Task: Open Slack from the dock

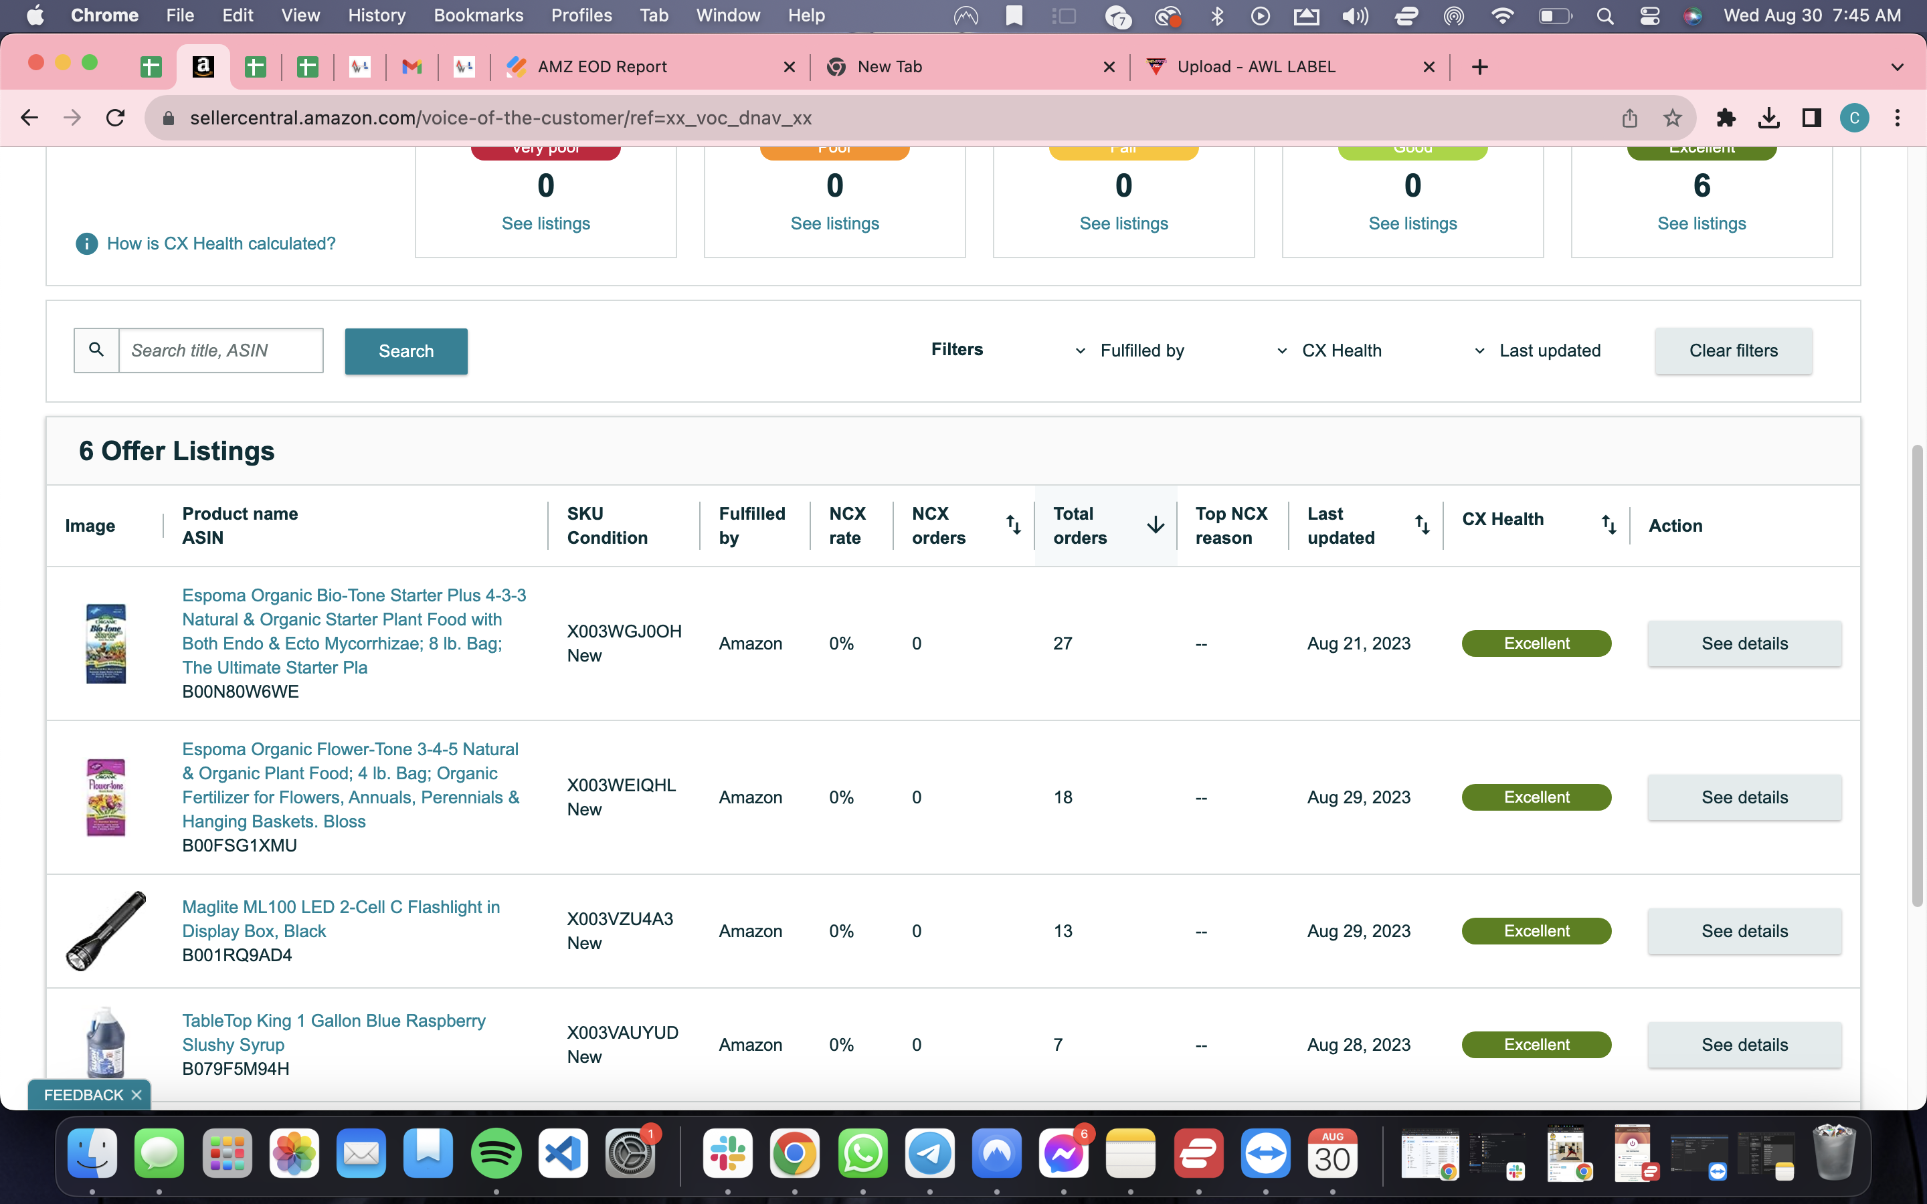Action: [728, 1153]
